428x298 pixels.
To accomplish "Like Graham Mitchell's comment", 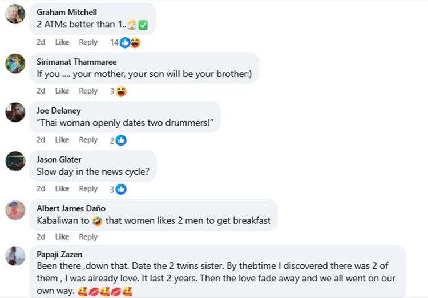I will coord(62,42).
